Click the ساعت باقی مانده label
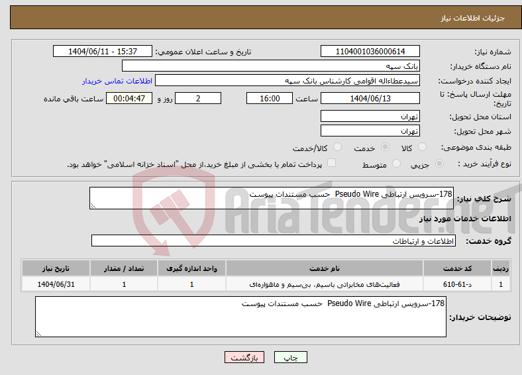This screenshot has width=522, height=375. (74, 99)
